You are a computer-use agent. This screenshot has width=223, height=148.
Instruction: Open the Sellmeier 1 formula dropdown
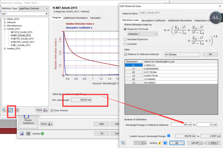pos(143,34)
